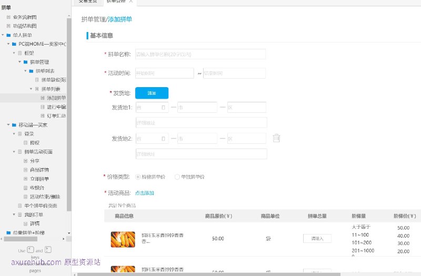Image resolution: width=421 pixels, height=276 pixels.
Task: Click the folder icon of 移动端—买家
Action: [14, 125]
